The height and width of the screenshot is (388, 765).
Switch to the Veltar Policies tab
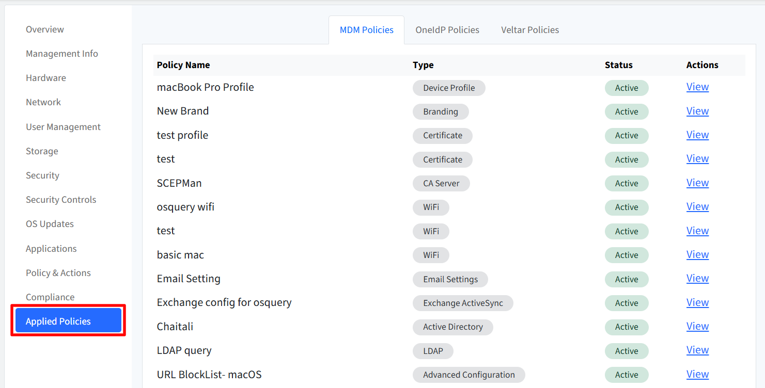[530, 30]
